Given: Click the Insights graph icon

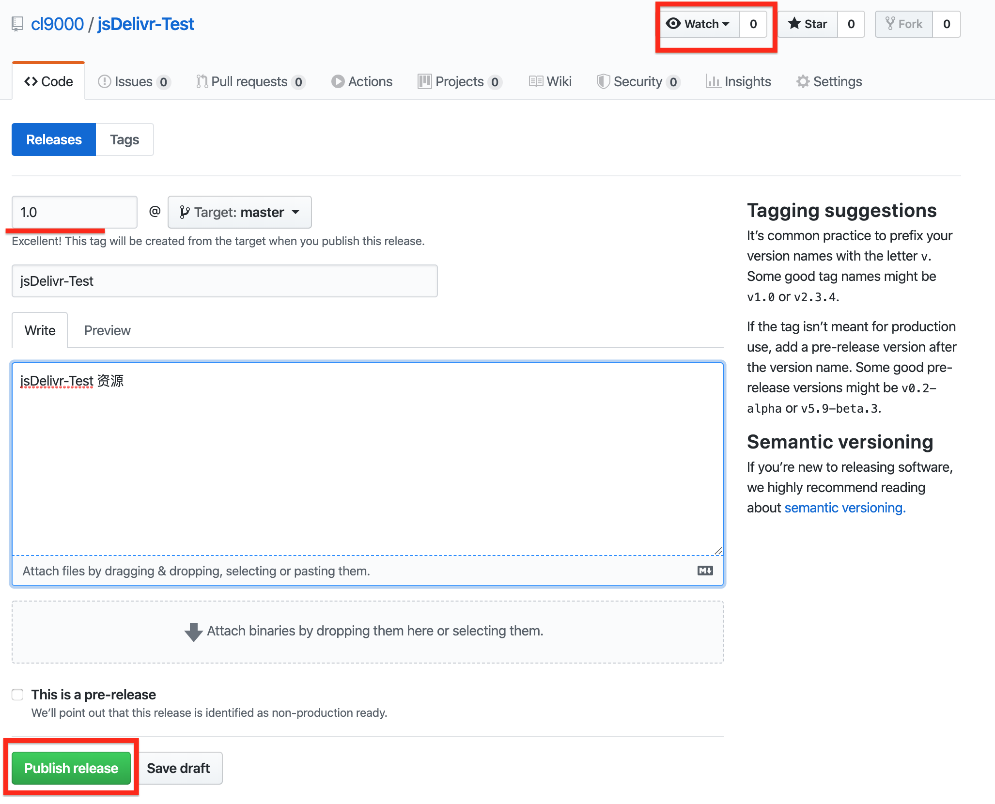Looking at the screenshot, I should tap(713, 81).
